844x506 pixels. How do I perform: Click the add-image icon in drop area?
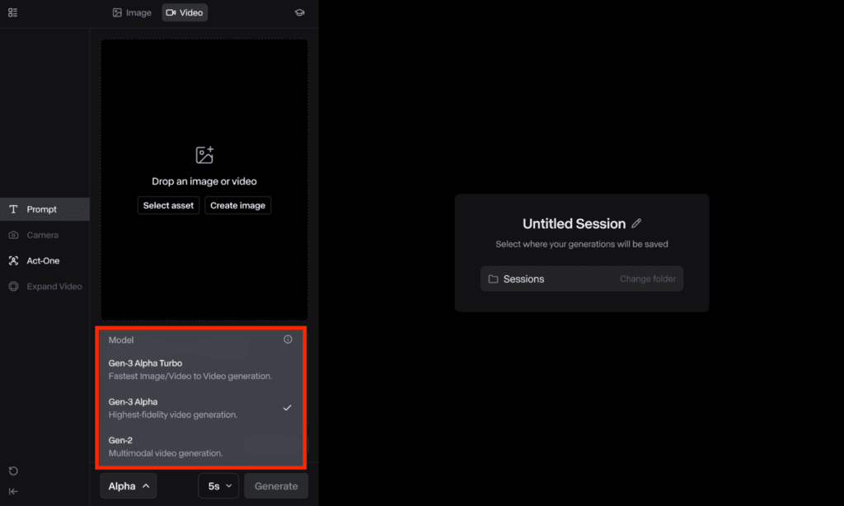204,155
